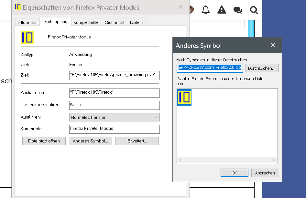This screenshot has width=306, height=198.
Task: Click the Ziel target path field
Action: [x=115, y=76]
